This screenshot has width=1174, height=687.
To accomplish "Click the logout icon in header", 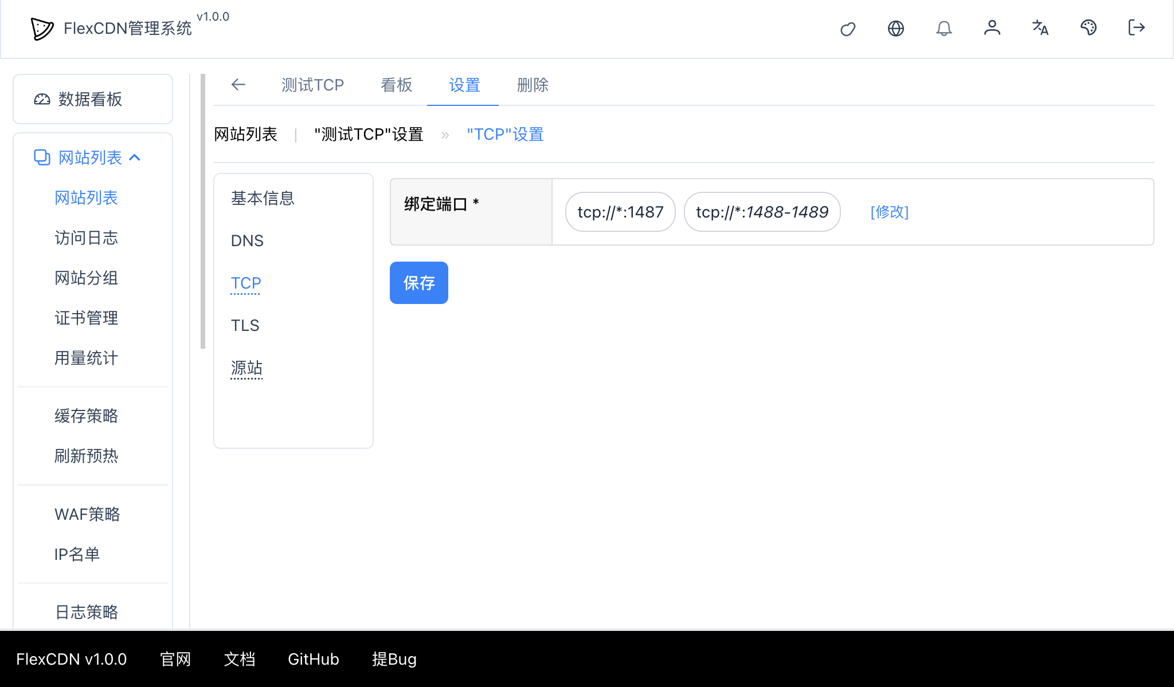I will click(x=1136, y=28).
